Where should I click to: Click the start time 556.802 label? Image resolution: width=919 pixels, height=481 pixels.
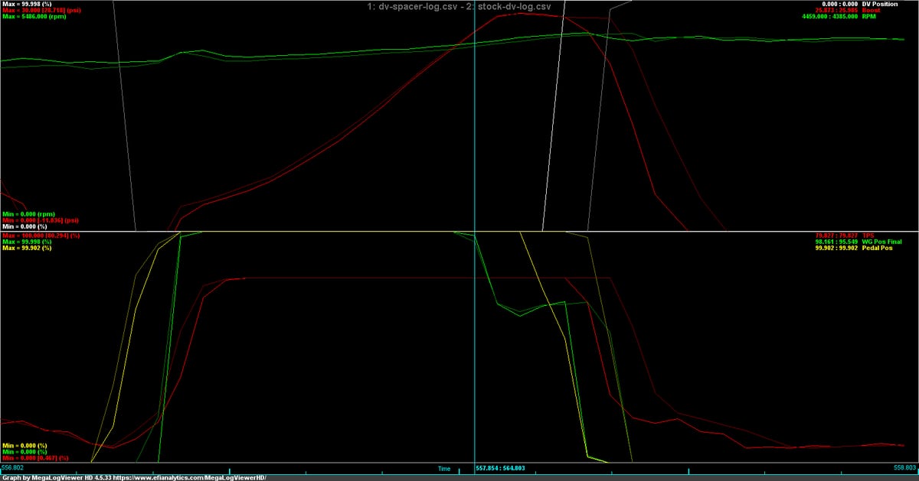coord(13,466)
